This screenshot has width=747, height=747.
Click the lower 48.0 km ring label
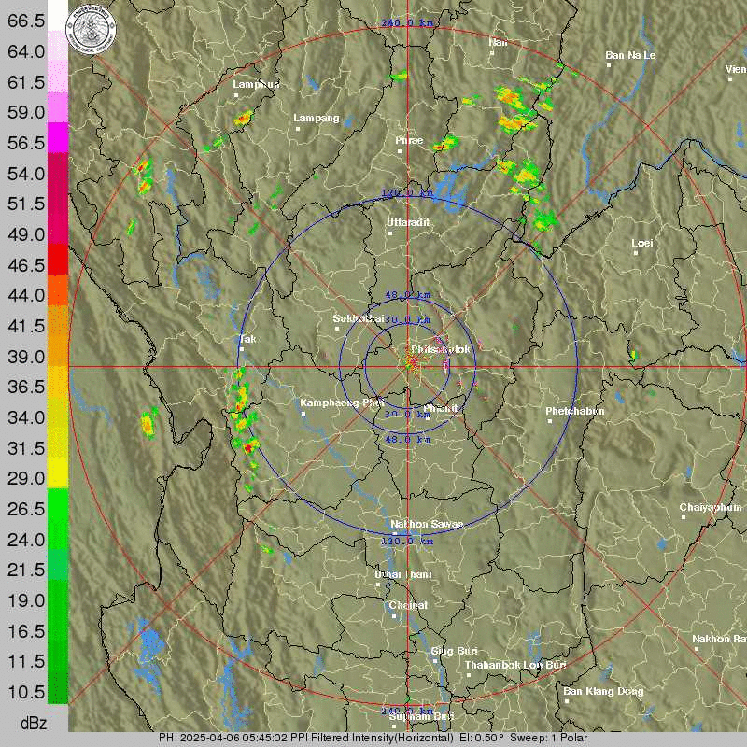(x=407, y=438)
